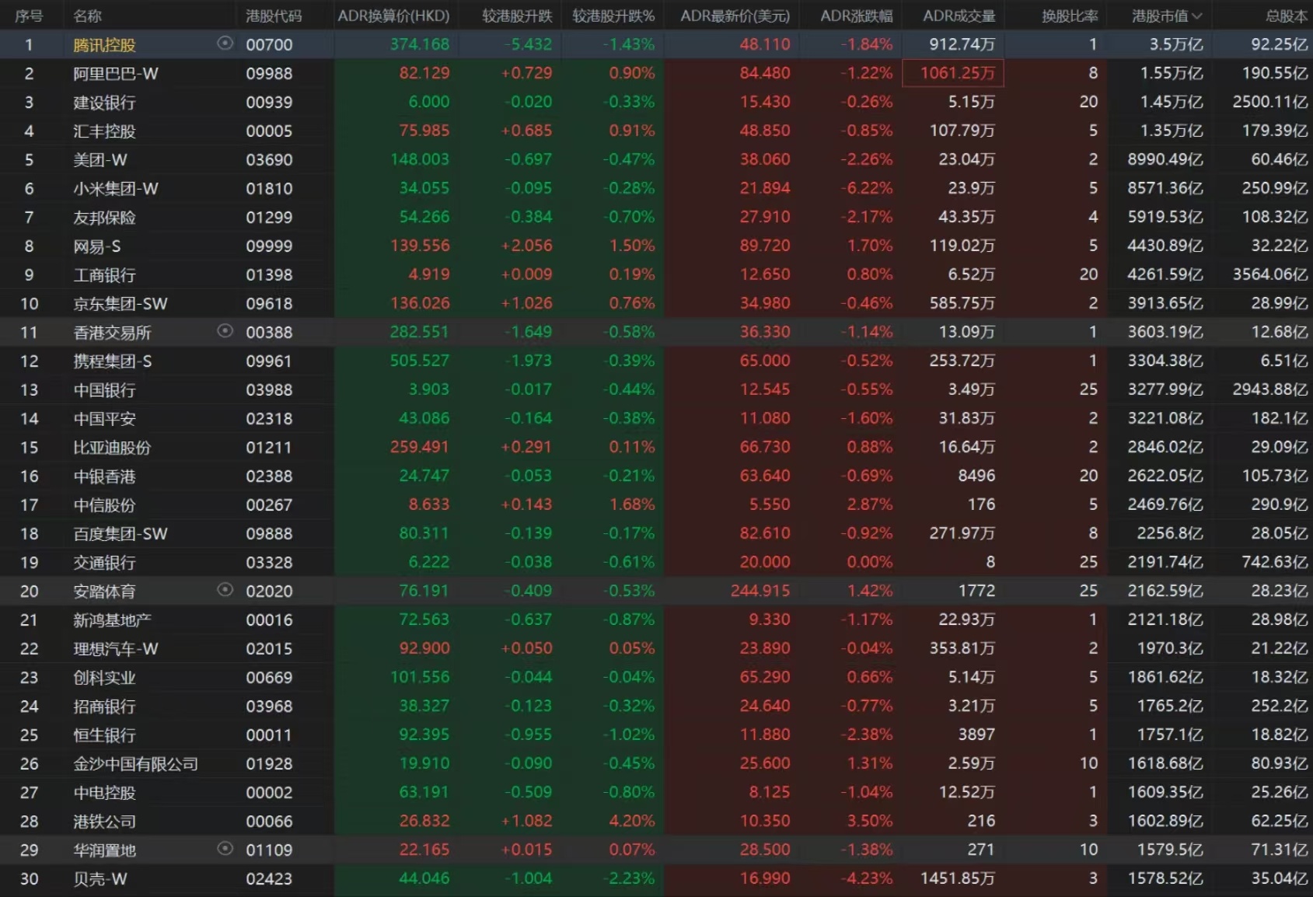Click the sort arrow beside 港股市值 header

tap(1196, 16)
